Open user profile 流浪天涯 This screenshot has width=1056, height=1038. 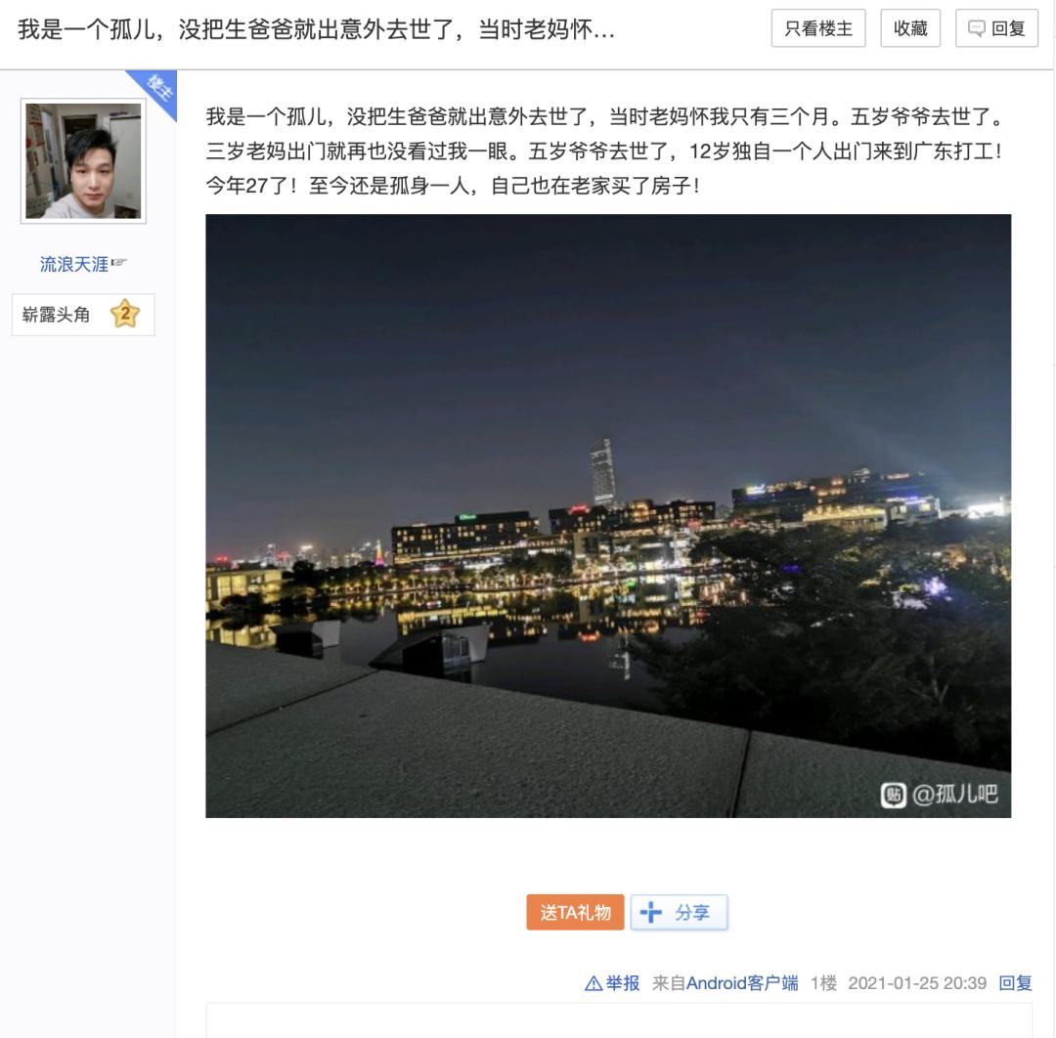(74, 264)
